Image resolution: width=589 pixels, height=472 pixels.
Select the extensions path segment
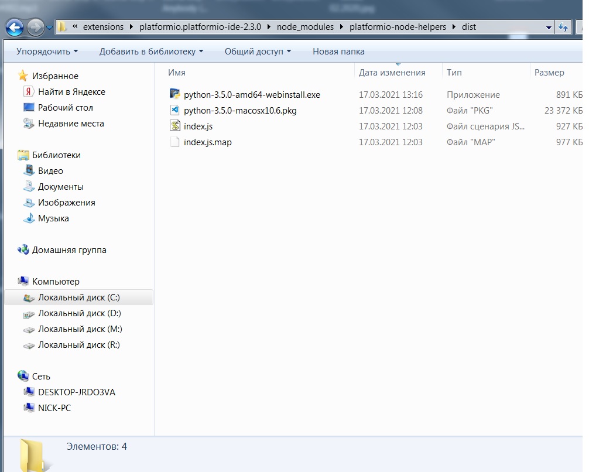click(103, 27)
